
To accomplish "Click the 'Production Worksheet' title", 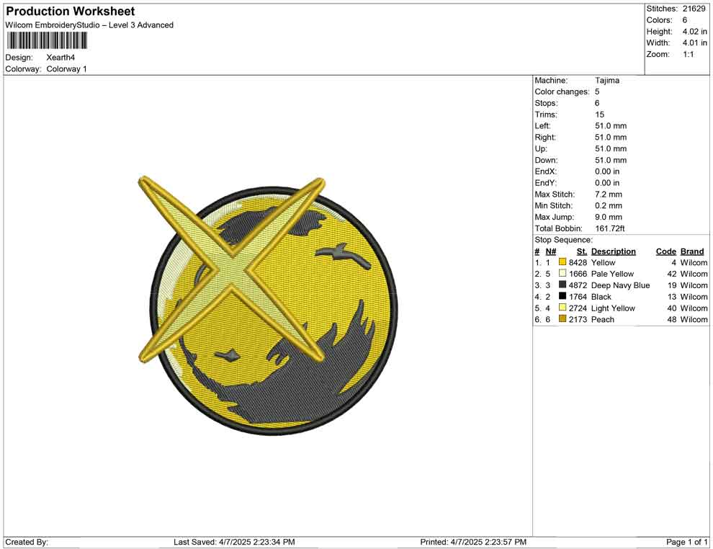I will 71,12.
